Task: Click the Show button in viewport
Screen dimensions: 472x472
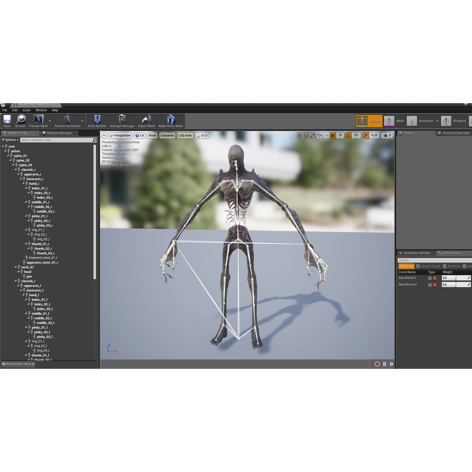Action: 152,135
